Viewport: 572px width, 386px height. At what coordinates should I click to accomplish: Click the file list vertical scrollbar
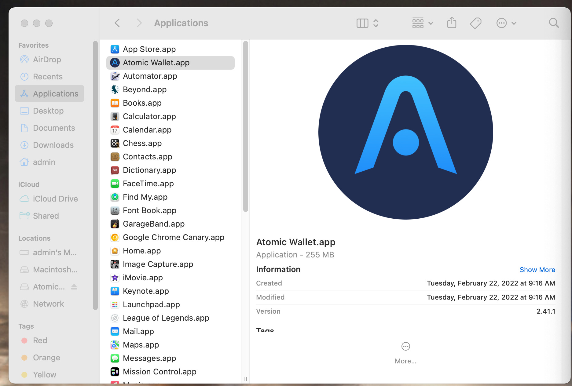coord(246,126)
